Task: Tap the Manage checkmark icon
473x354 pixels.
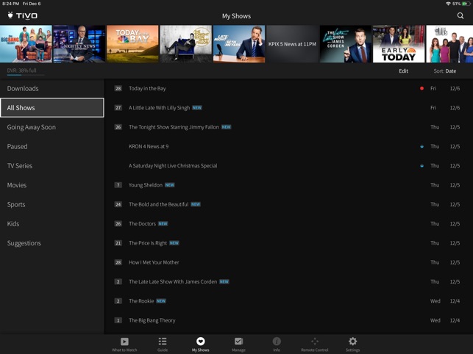Action: click(x=238, y=344)
